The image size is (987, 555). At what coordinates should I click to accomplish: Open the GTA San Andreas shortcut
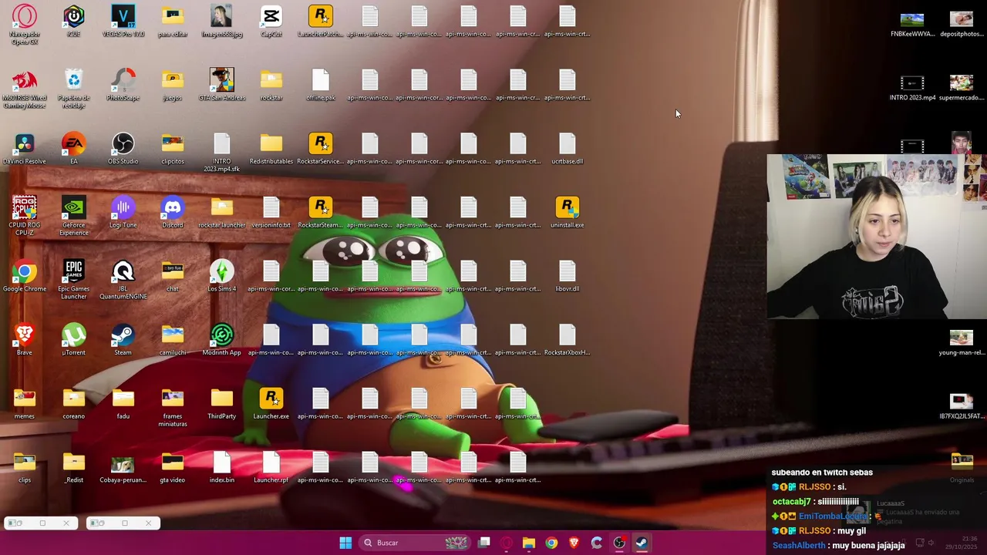click(x=222, y=85)
